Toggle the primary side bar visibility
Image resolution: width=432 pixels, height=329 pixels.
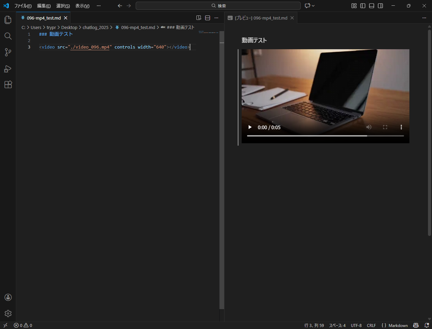tap(363, 6)
